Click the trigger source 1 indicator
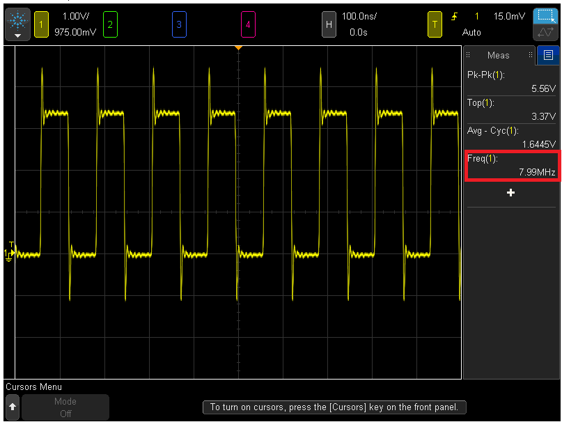562x422 pixels. [477, 16]
